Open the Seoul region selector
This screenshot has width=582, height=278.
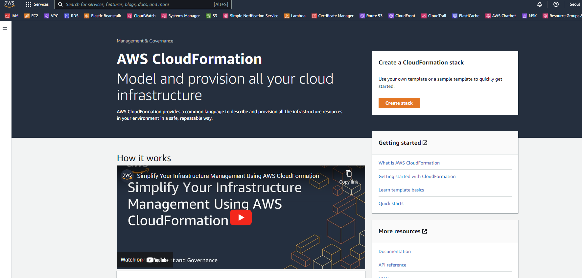574,4
